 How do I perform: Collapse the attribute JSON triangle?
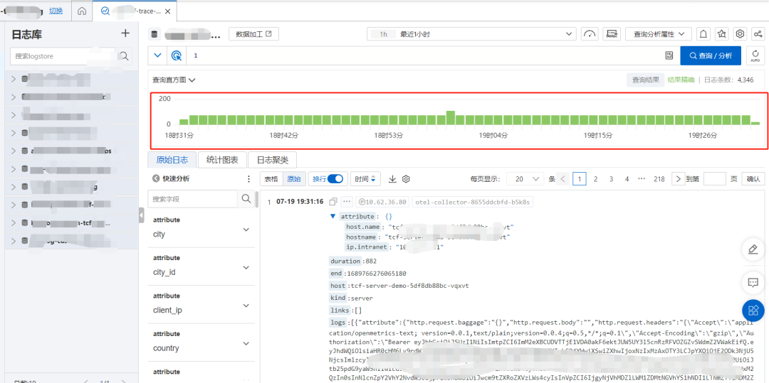[333, 216]
